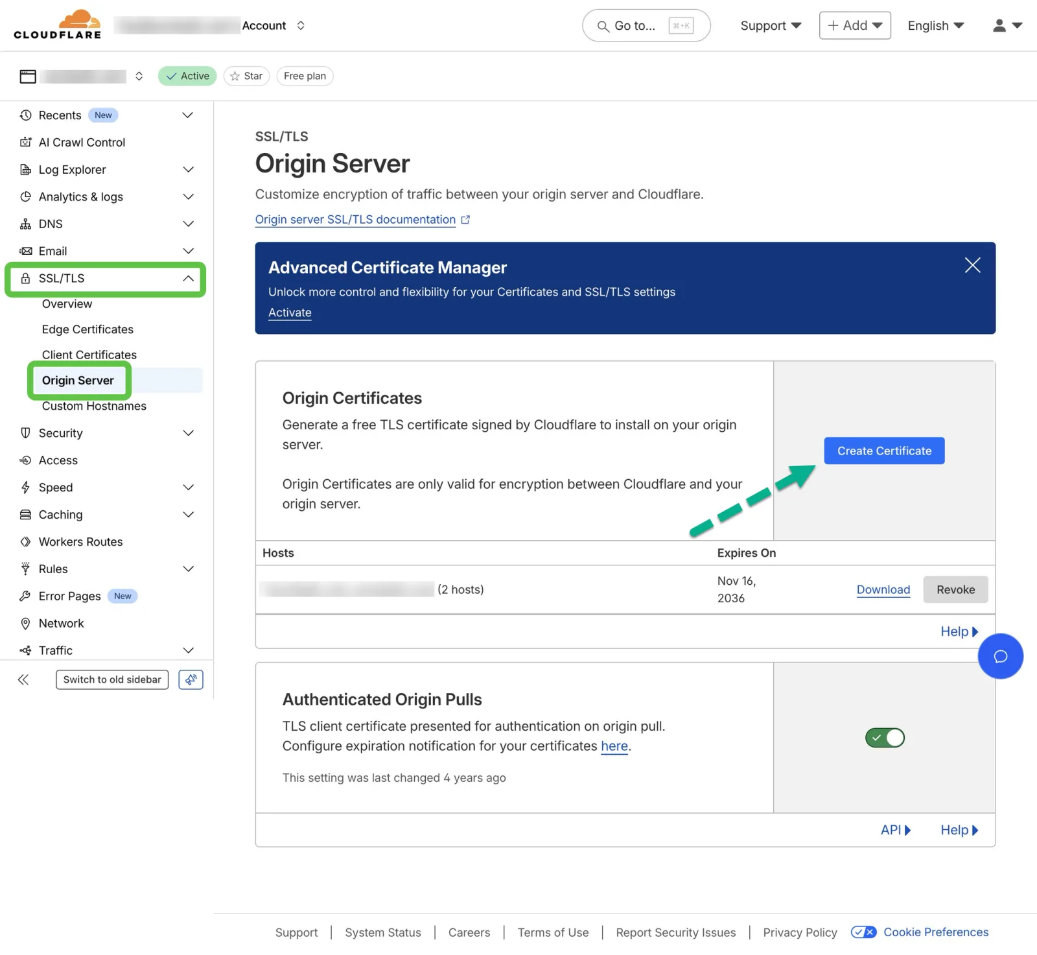Click the Speed lightning bolt icon
The image size is (1037, 955).
tap(26, 488)
